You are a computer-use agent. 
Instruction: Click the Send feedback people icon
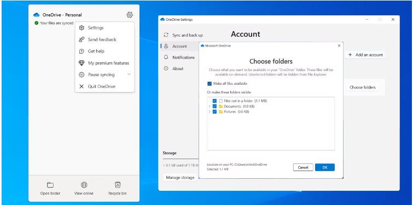coord(82,39)
